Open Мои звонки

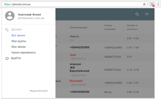tap(19, 47)
